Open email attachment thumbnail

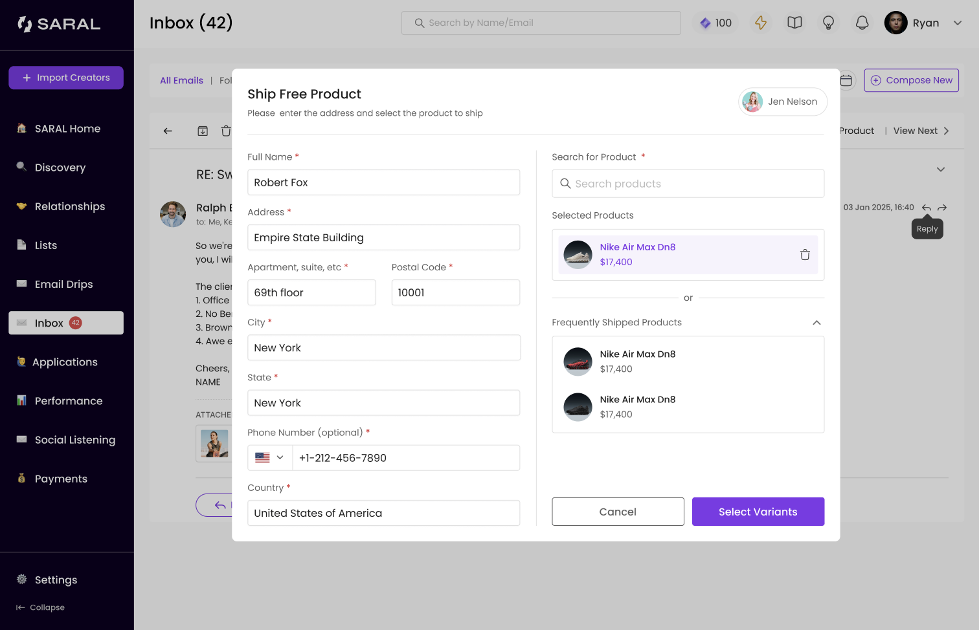(x=214, y=444)
